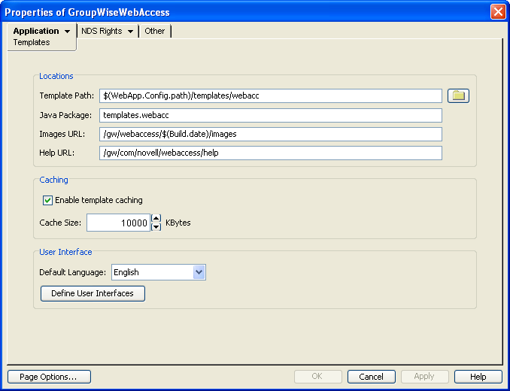Click the Cache Size label
510x391 pixels.
pos(60,223)
